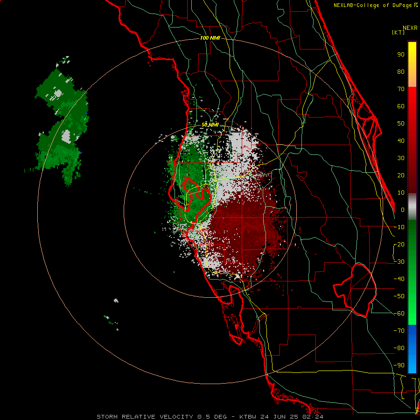Select the 50 NMI range ring label
420x420 pixels.
point(210,125)
